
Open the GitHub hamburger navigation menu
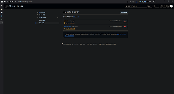tap(6, 6)
